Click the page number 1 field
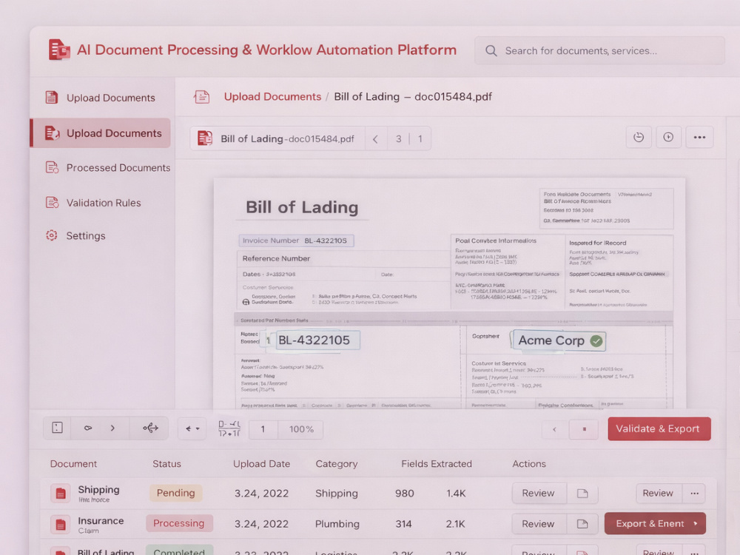This screenshot has width=740, height=555. (x=263, y=429)
